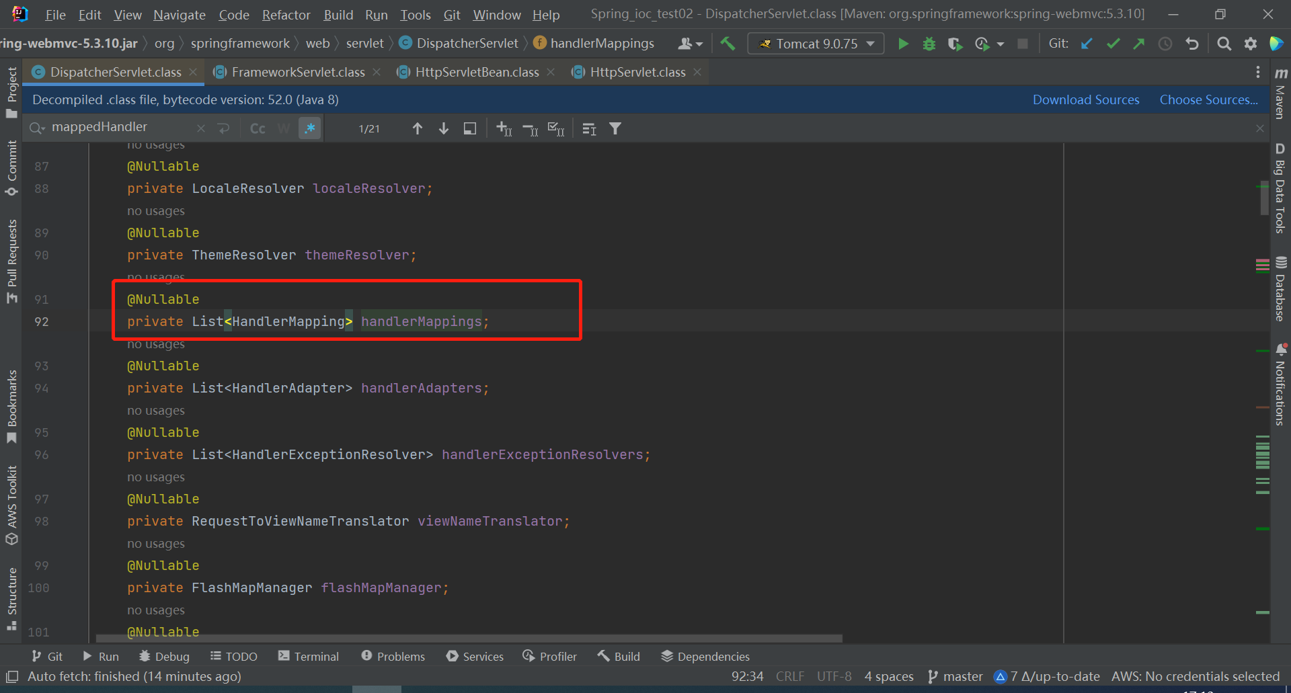1291x693 pixels.
Task: Open UTF-8 encoding selector
Action: [834, 676]
